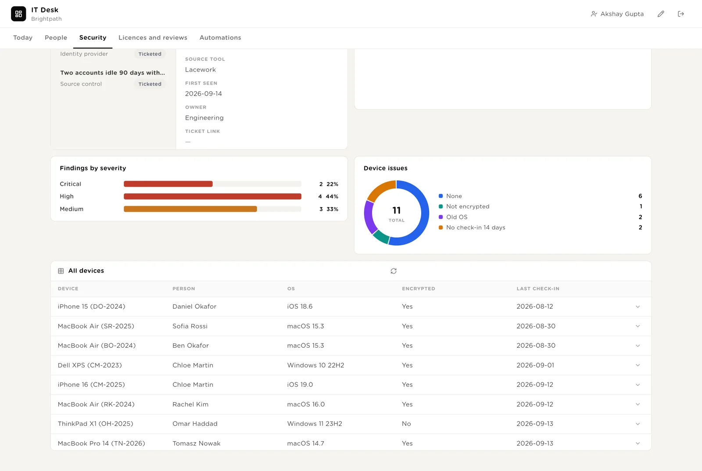
Task: Click the IT Desk app logo icon
Action: tap(18, 14)
